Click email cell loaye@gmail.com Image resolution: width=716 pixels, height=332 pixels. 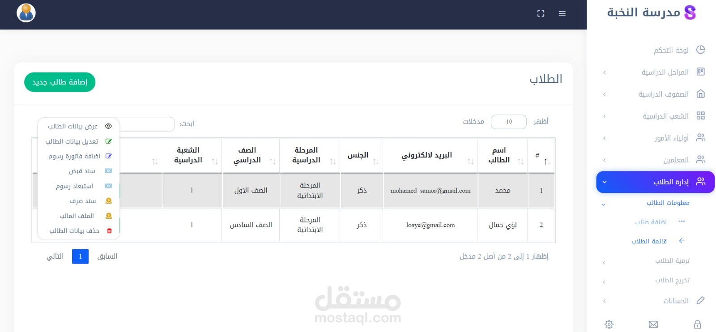click(430, 225)
